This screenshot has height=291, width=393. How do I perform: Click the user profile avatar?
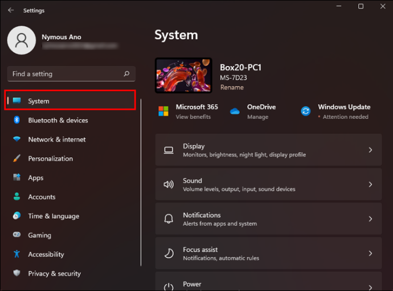click(x=22, y=40)
